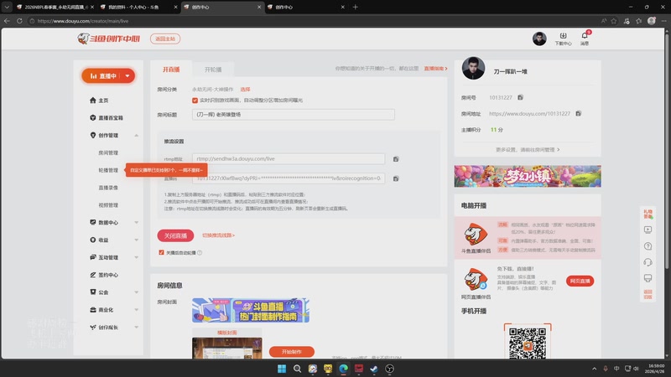Viewport: 671px width, 377px height.
Task: Open Windows Start menu on taskbar
Action: coord(282,369)
